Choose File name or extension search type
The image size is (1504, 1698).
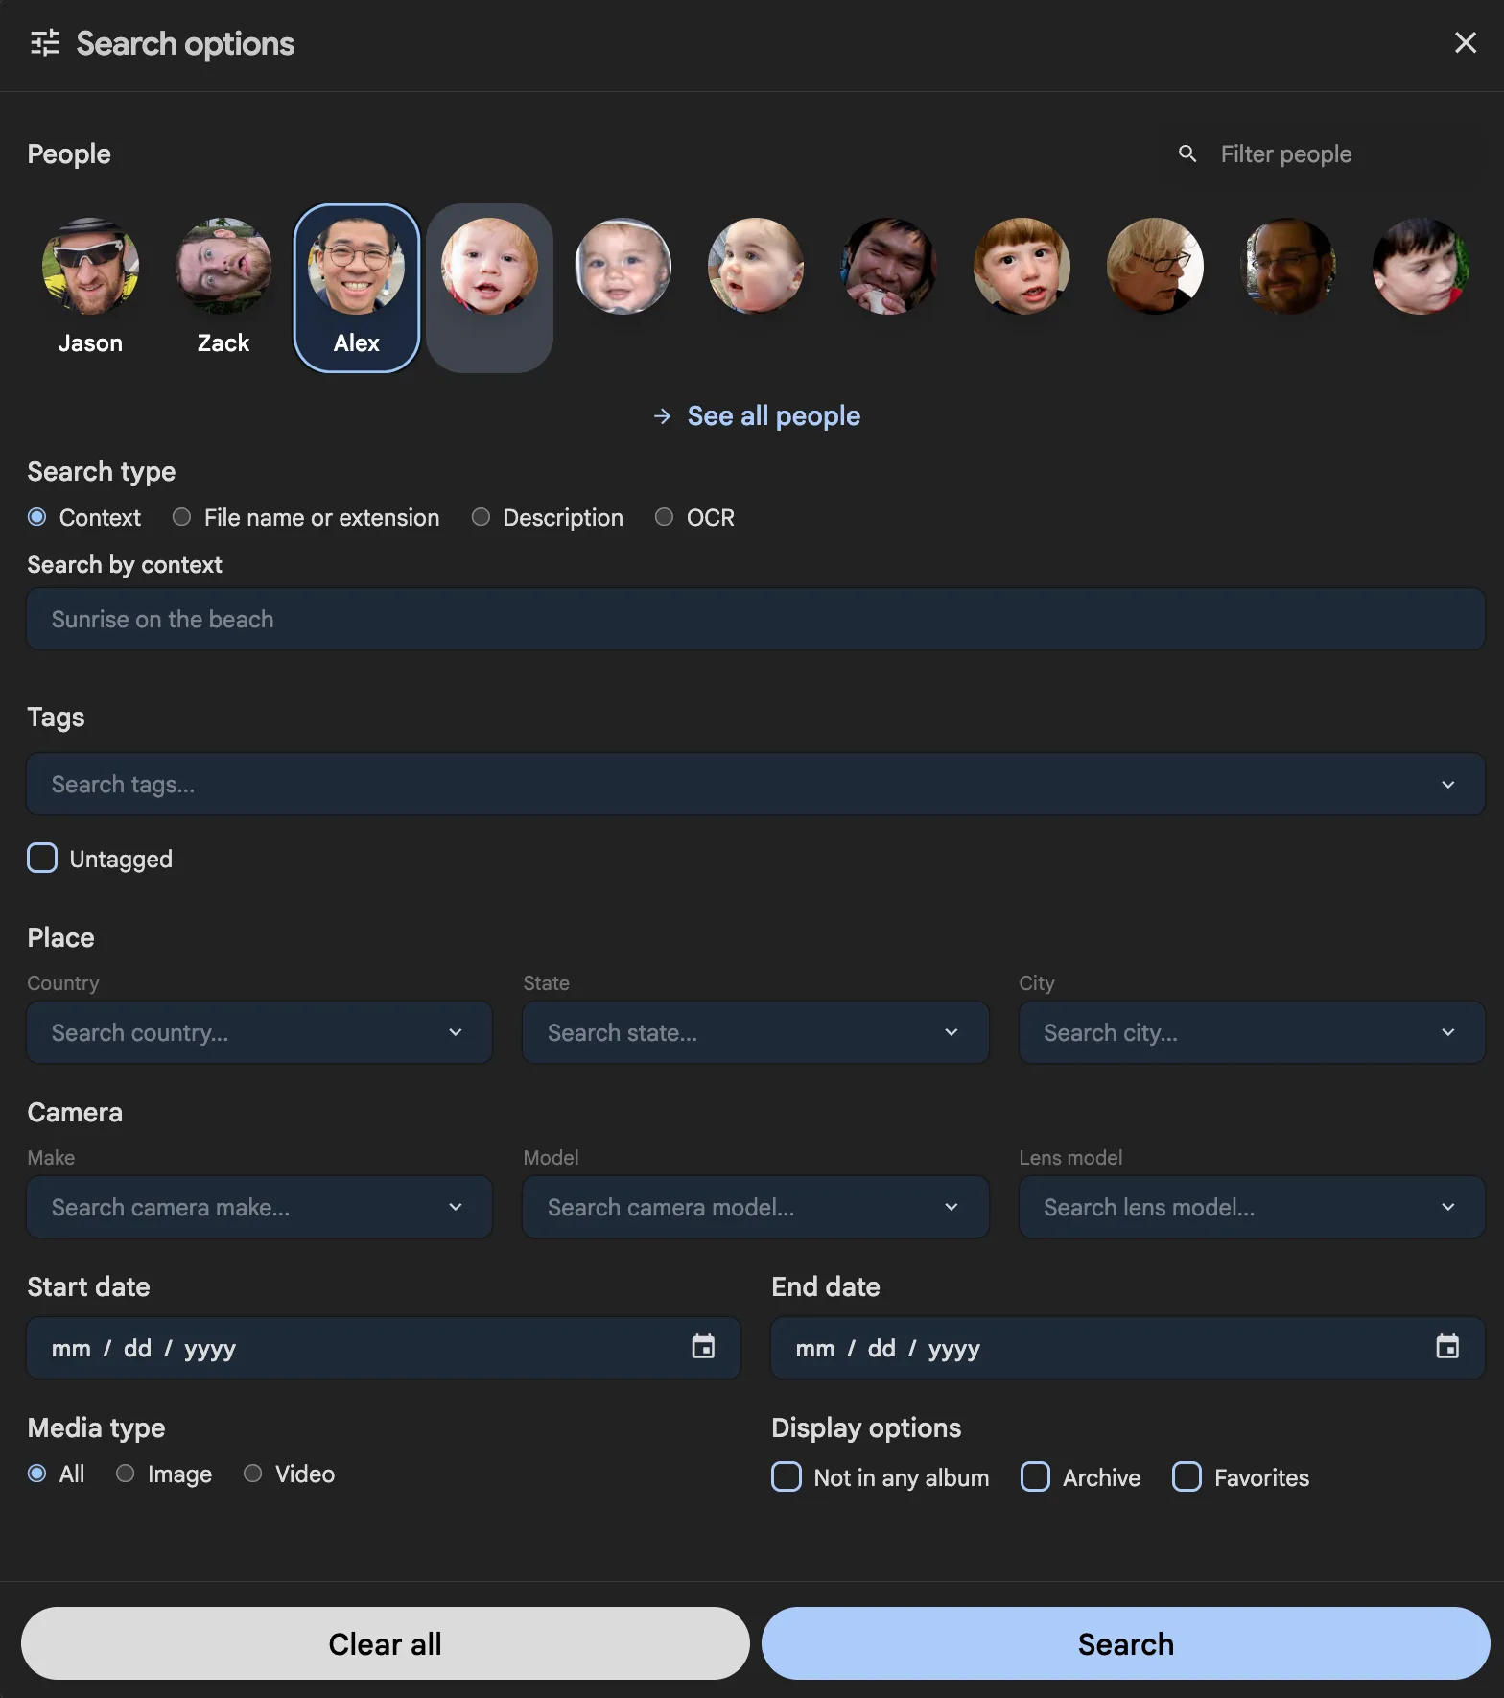(x=182, y=517)
